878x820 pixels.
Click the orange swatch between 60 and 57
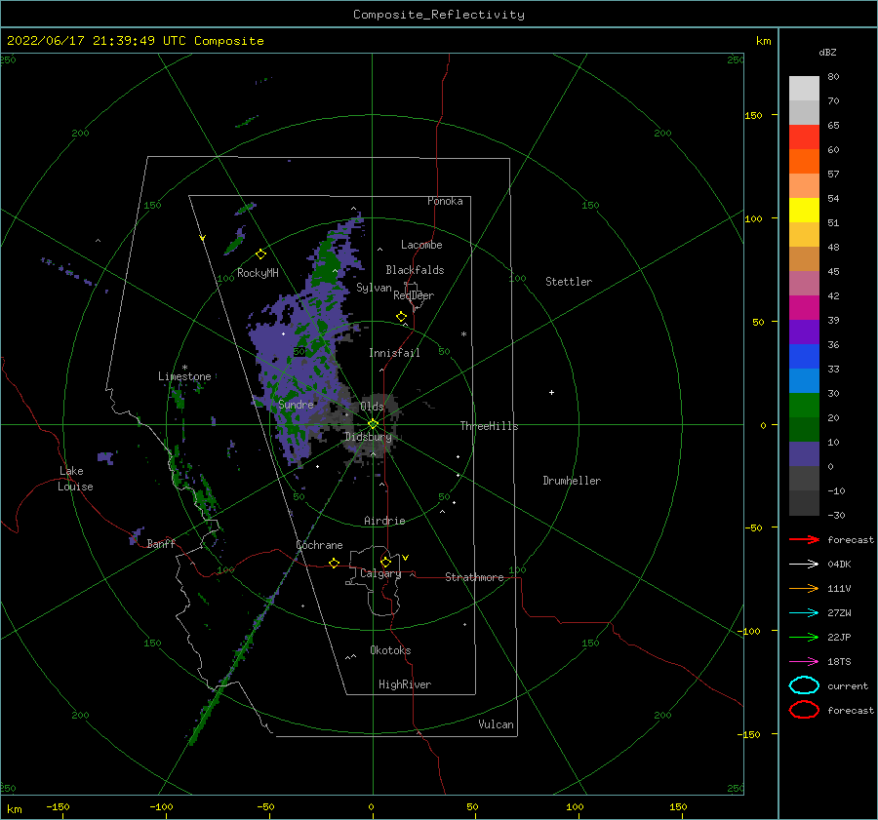point(804,162)
